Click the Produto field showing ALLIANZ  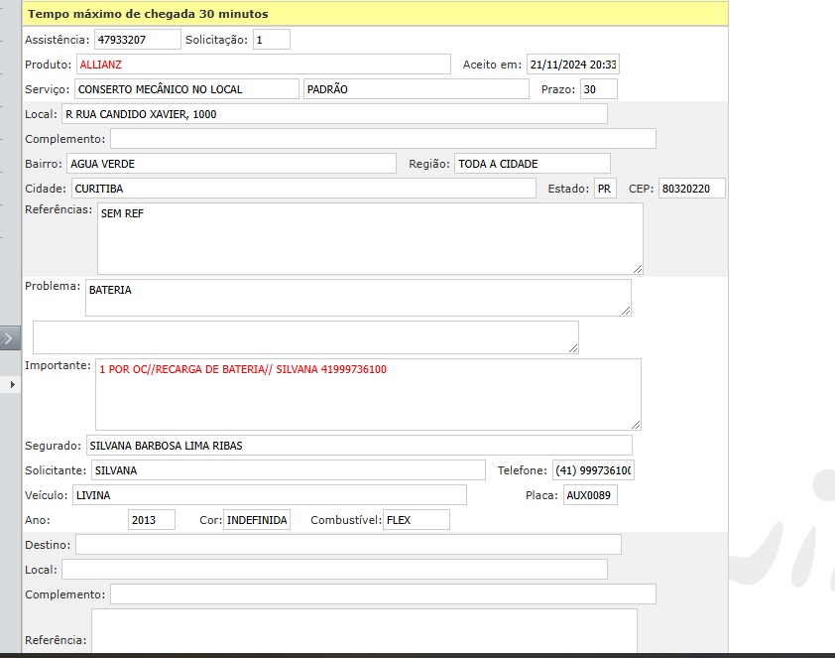coord(264,65)
